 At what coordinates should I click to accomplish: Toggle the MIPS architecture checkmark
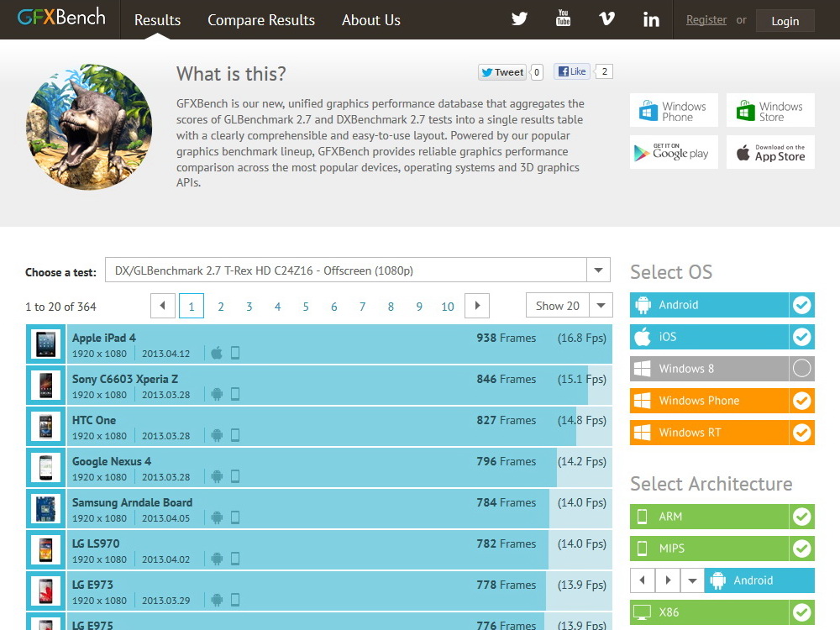tap(801, 548)
